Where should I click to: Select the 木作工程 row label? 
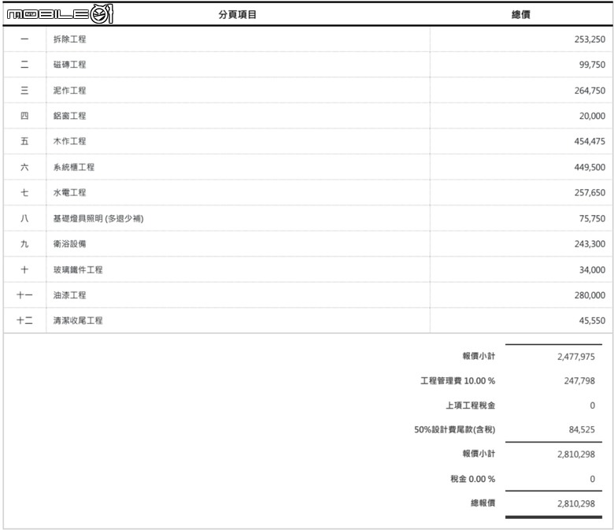pos(70,142)
